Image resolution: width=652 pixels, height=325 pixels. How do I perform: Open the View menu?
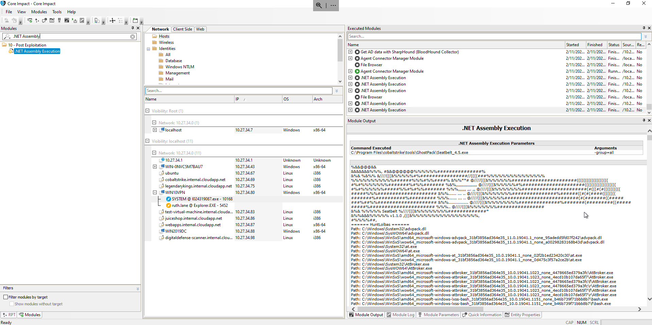coord(21,12)
